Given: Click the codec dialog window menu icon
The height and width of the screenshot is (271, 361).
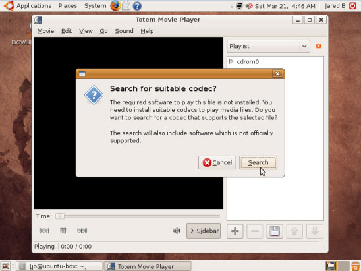Looking at the screenshot, I should (x=82, y=74).
